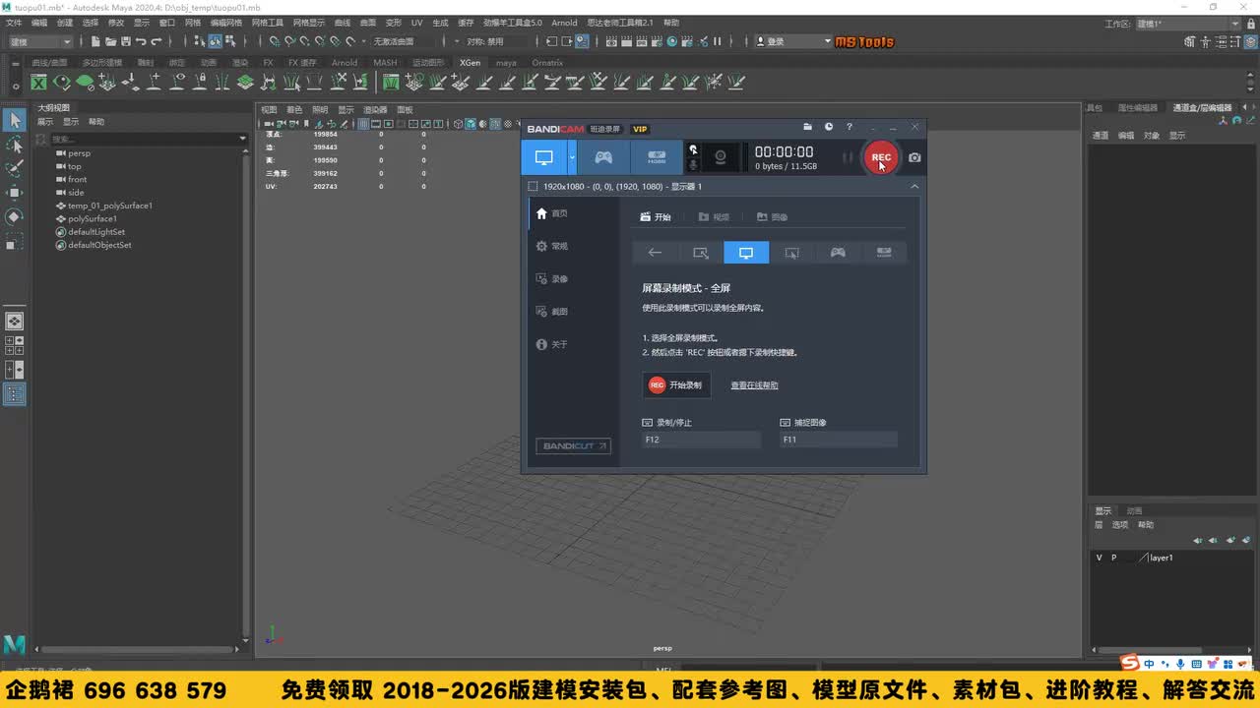The image size is (1260, 708).
Task: Click Bandicam's camera screenshot icon
Action: click(x=914, y=157)
